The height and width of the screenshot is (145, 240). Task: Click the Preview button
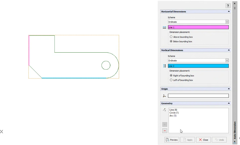(x=172, y=140)
